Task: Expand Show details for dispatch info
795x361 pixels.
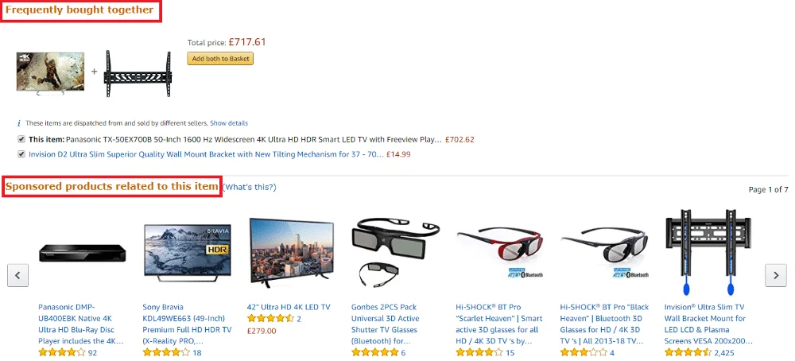Action: [x=229, y=124]
